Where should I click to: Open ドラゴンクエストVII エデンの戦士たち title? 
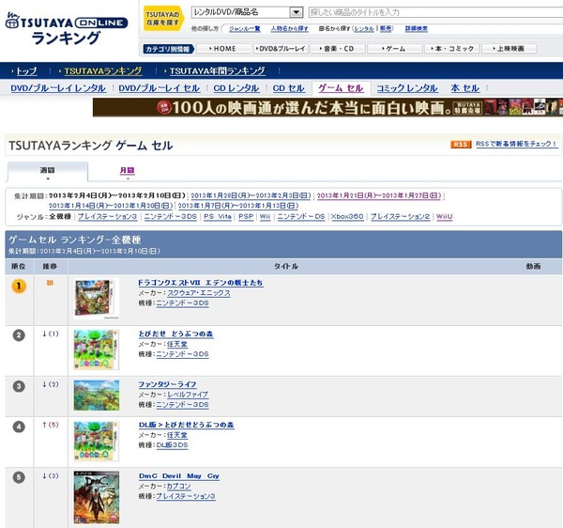pos(201,283)
